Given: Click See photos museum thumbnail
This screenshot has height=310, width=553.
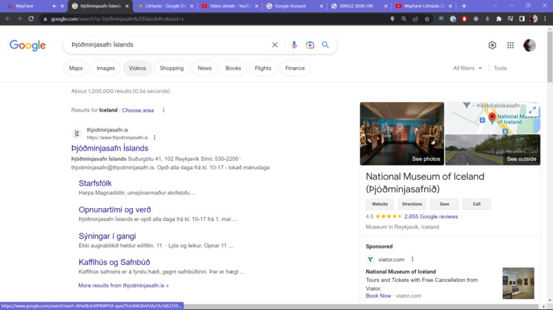Looking at the screenshot, I should coord(401,133).
